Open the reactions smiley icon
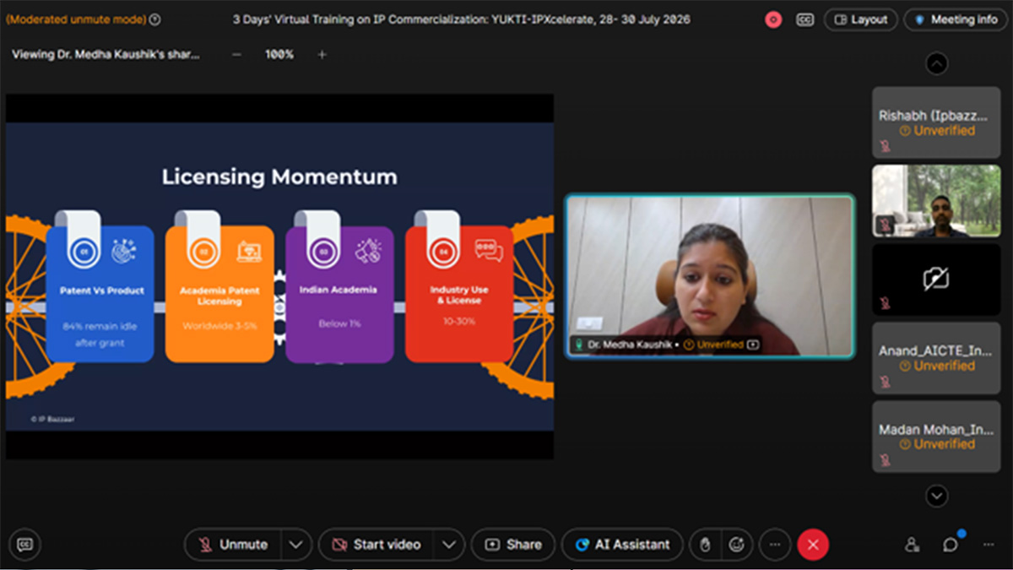Image resolution: width=1013 pixels, height=570 pixels. (x=737, y=545)
